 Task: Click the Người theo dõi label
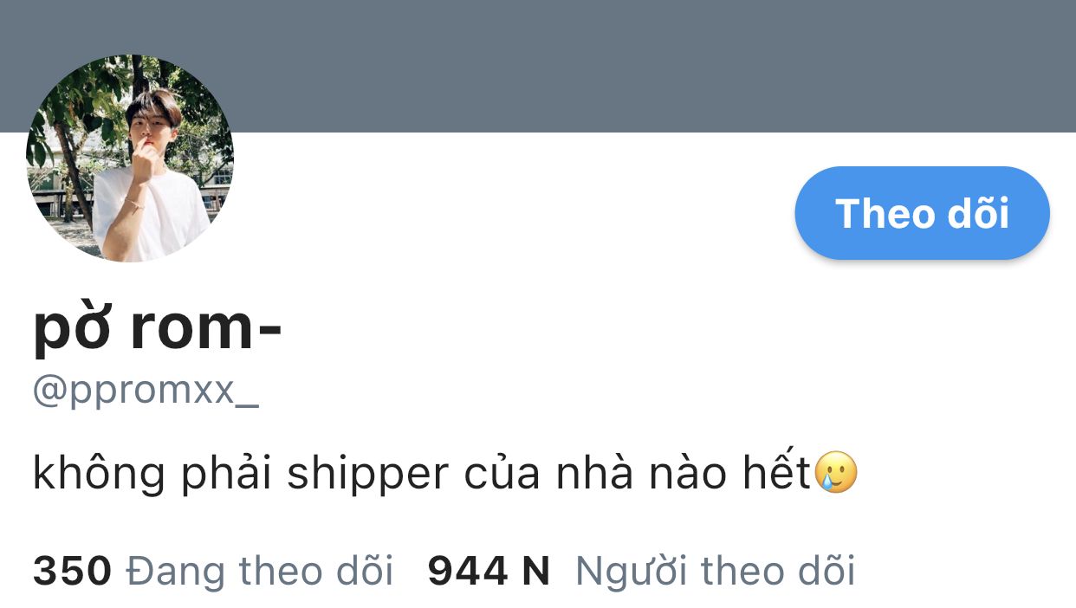(x=716, y=572)
